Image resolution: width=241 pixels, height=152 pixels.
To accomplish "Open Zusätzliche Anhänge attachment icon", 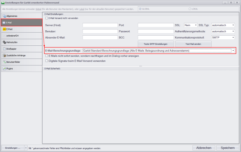I will (x=4, y=55).
